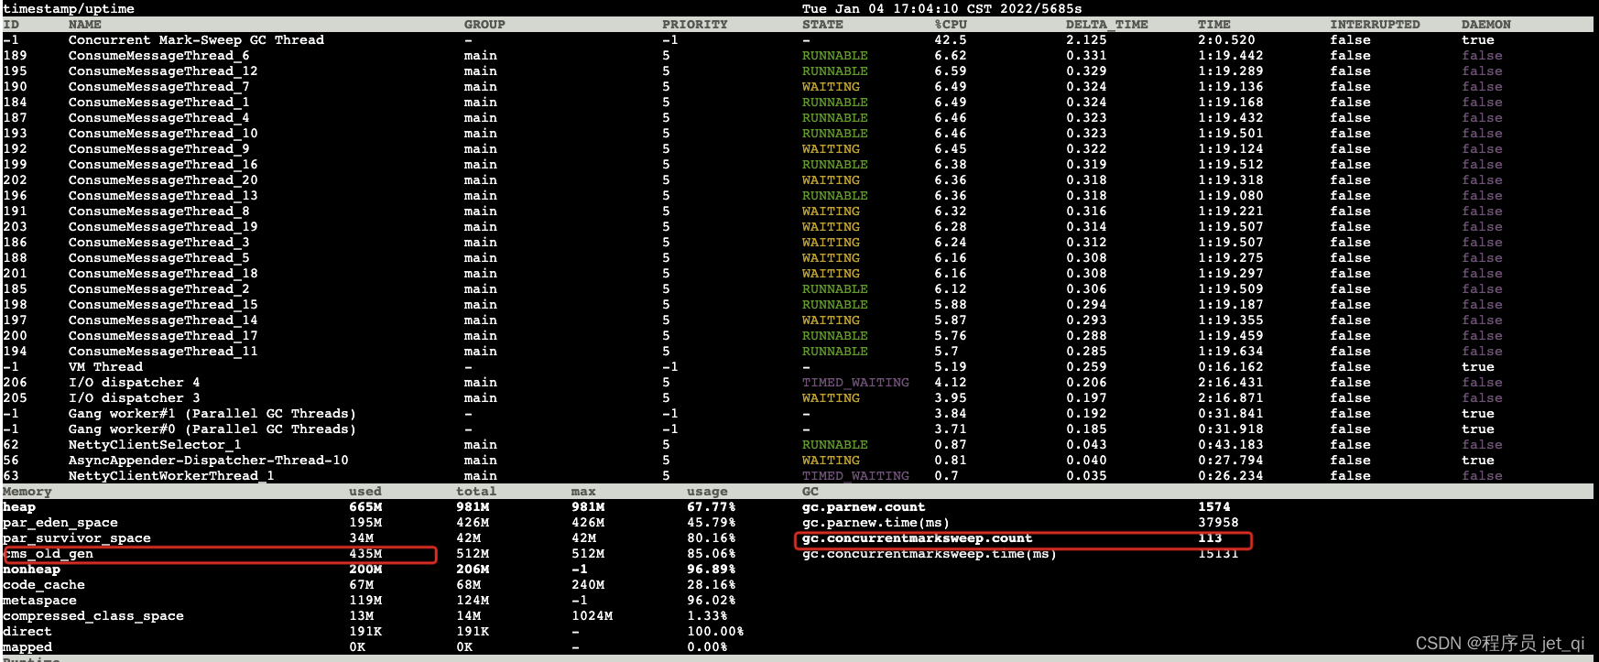Image resolution: width=1599 pixels, height=662 pixels.
Task: Click the Memory section header
Action: [x=27, y=492]
